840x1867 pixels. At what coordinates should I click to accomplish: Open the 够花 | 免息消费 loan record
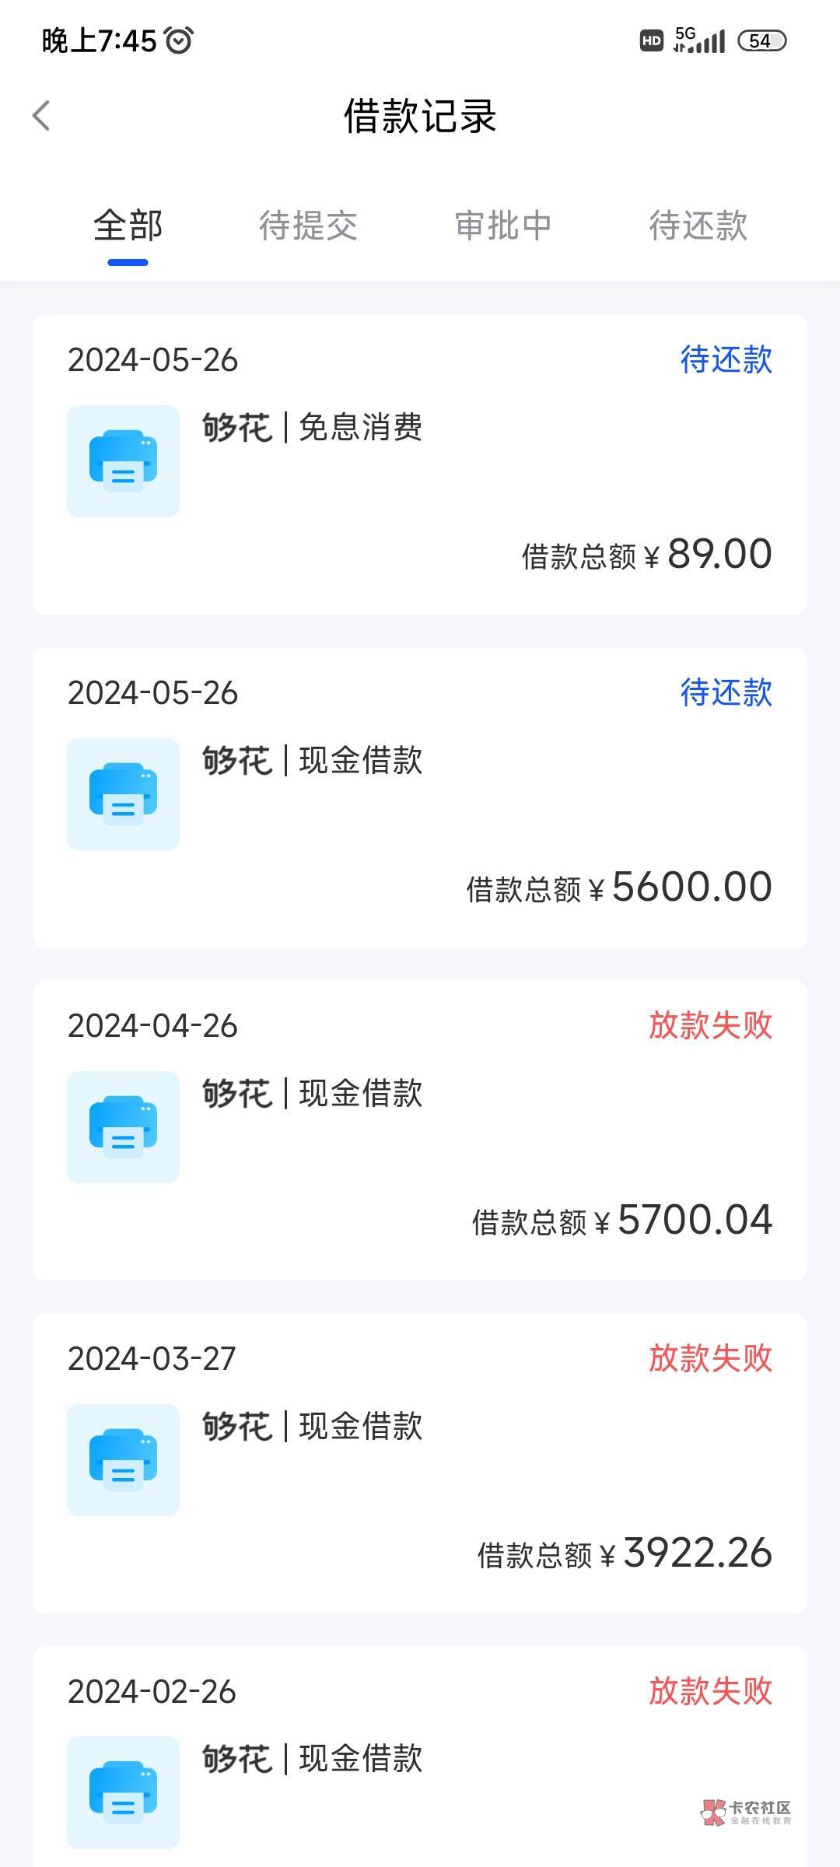tap(312, 427)
